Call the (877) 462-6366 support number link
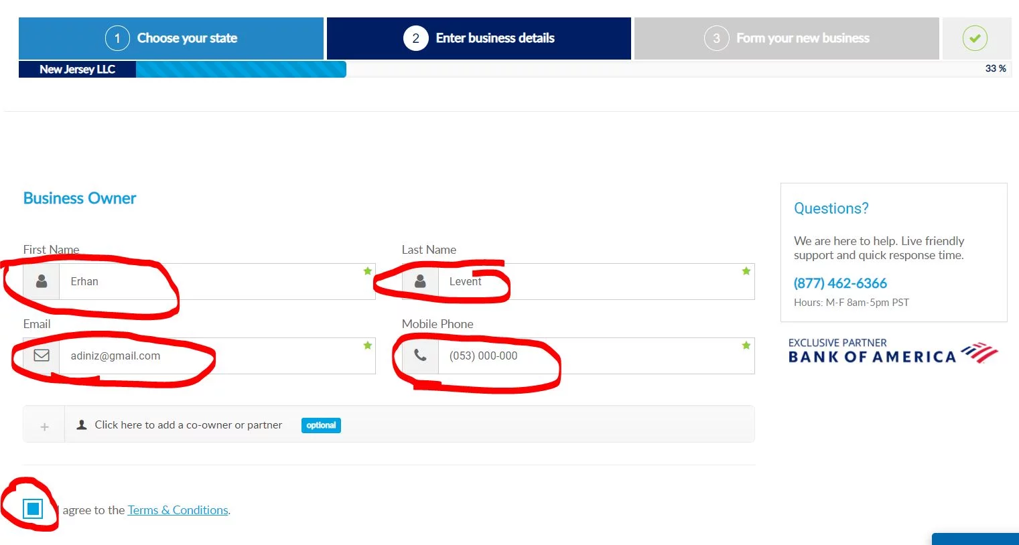This screenshot has height=545, width=1019. (x=840, y=283)
